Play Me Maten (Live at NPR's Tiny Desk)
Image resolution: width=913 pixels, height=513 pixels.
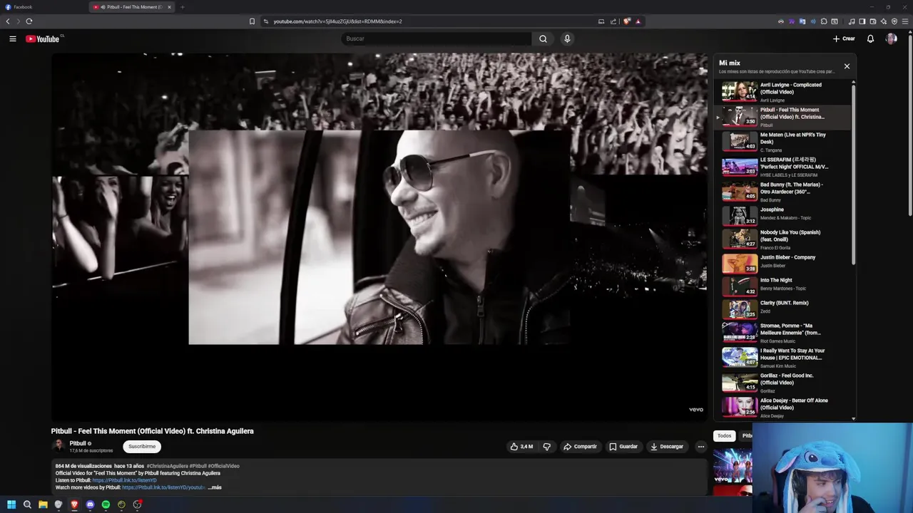[x=782, y=142]
